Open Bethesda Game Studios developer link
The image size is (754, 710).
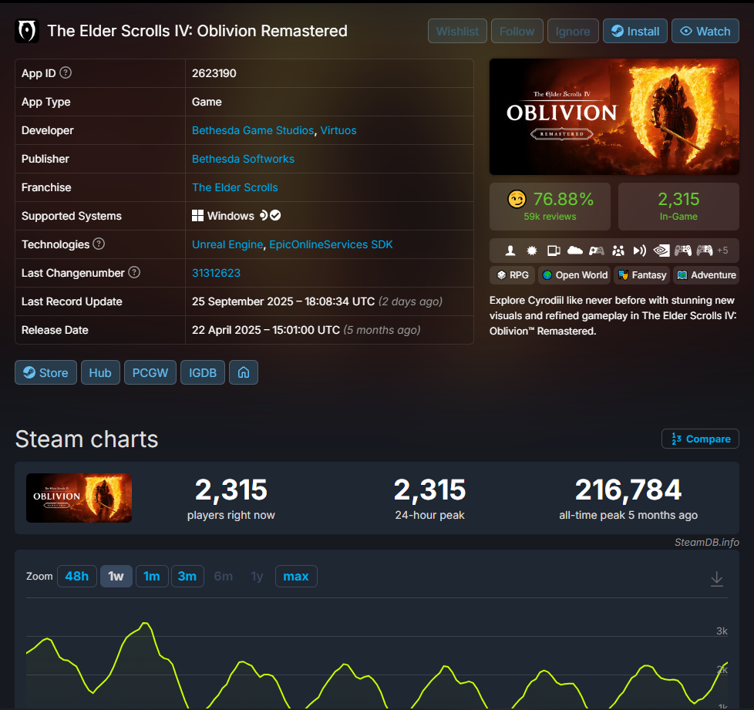point(253,130)
